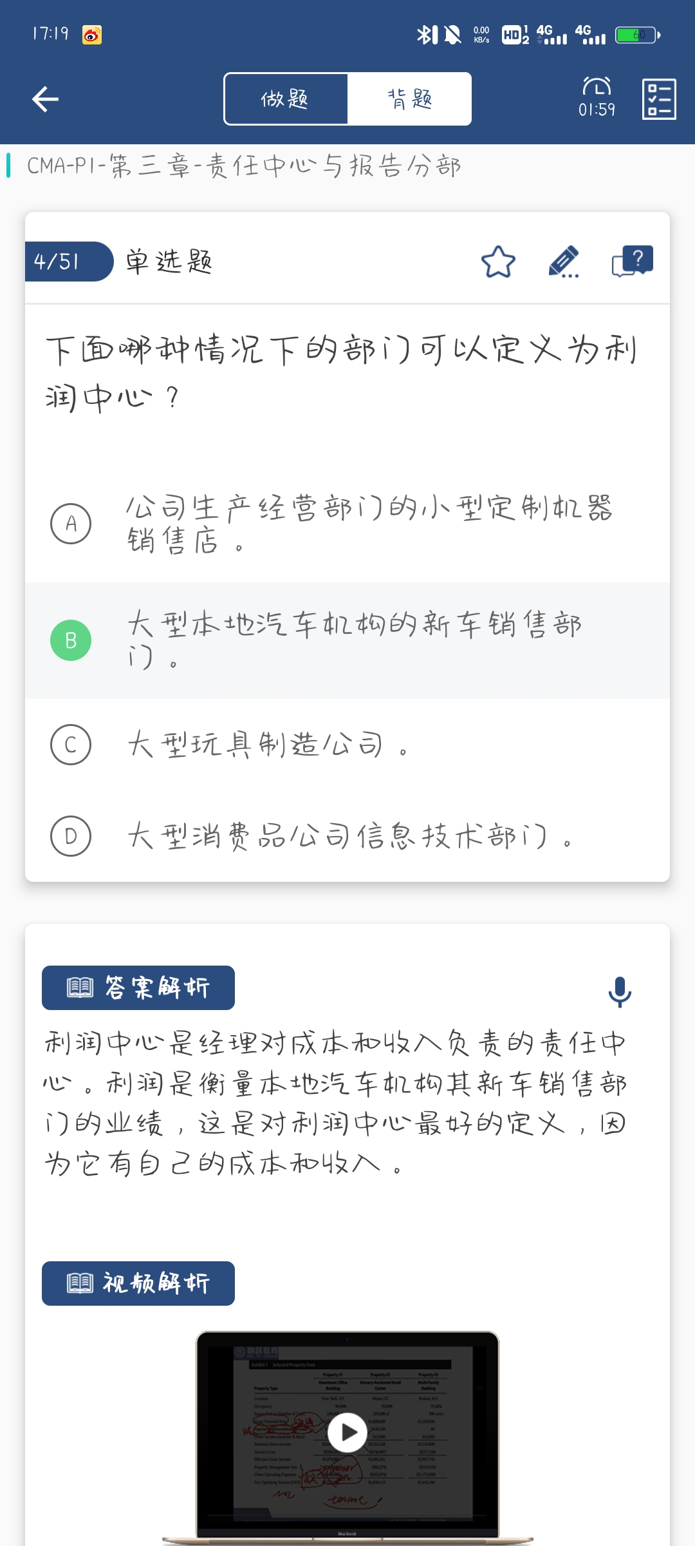Open the answer sheet list icon
695x1546 pixels.
tap(658, 99)
